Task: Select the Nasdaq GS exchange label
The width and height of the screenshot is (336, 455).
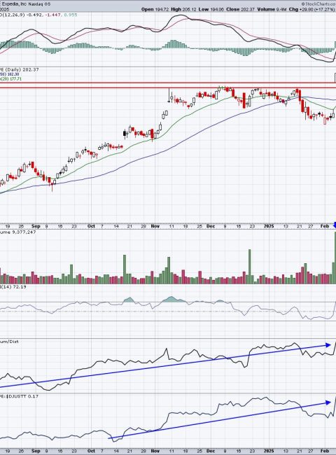Action: 40,4
